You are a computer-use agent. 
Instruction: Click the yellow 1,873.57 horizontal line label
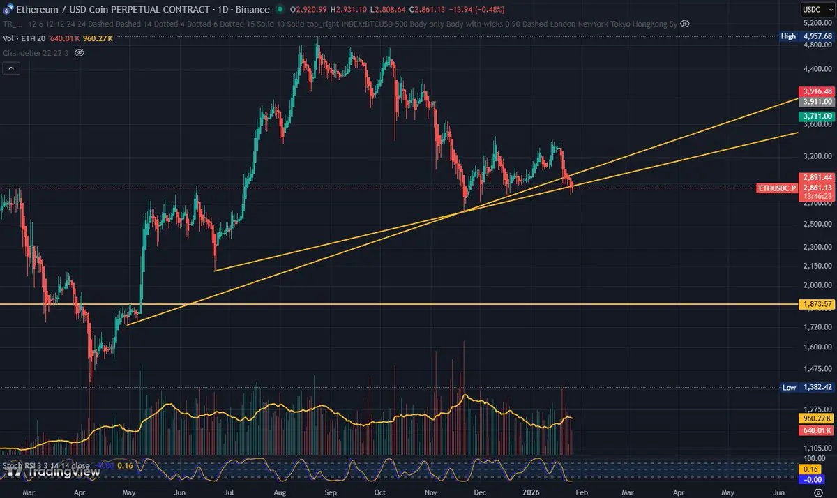(816, 304)
